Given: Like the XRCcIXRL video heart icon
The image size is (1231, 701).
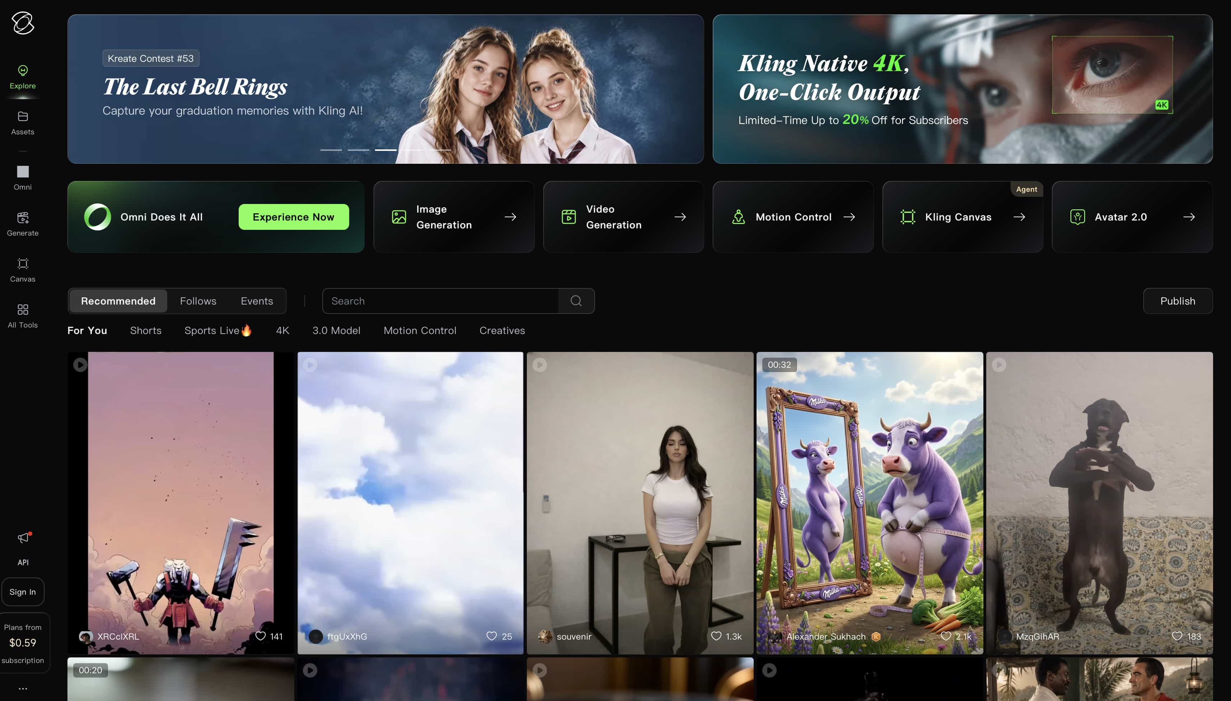Looking at the screenshot, I should tap(260, 636).
